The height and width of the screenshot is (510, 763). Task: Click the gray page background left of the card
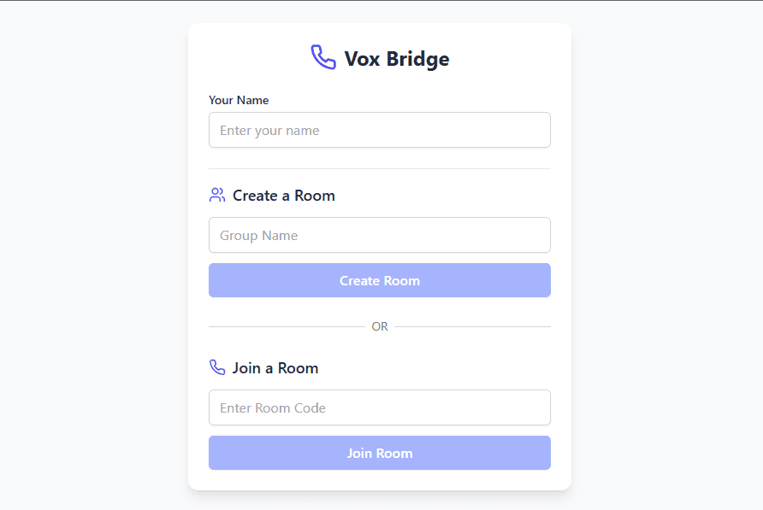click(92, 256)
